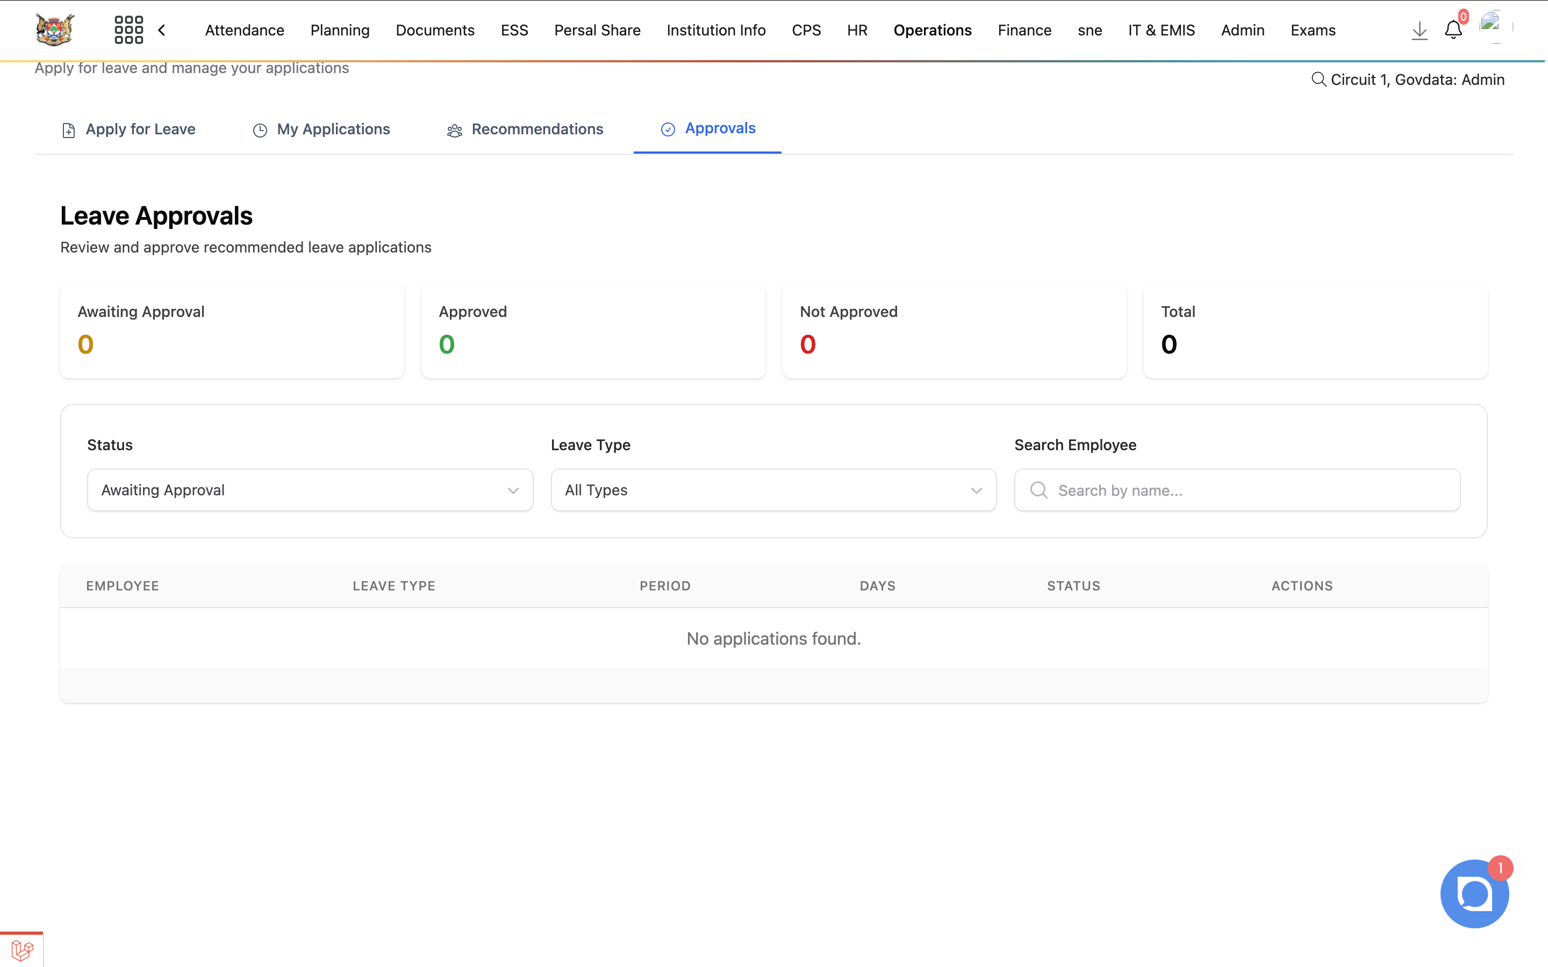Open the notifications bell
This screenshot has height=967, width=1548.
(x=1453, y=30)
